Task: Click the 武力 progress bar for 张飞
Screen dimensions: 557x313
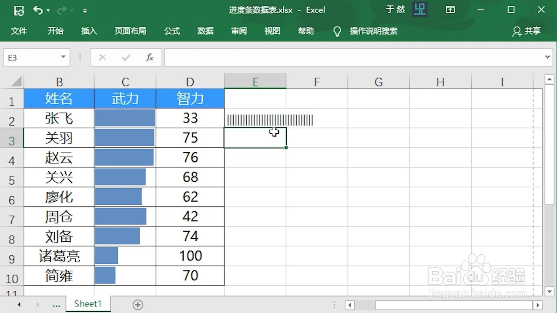Action: 125,118
